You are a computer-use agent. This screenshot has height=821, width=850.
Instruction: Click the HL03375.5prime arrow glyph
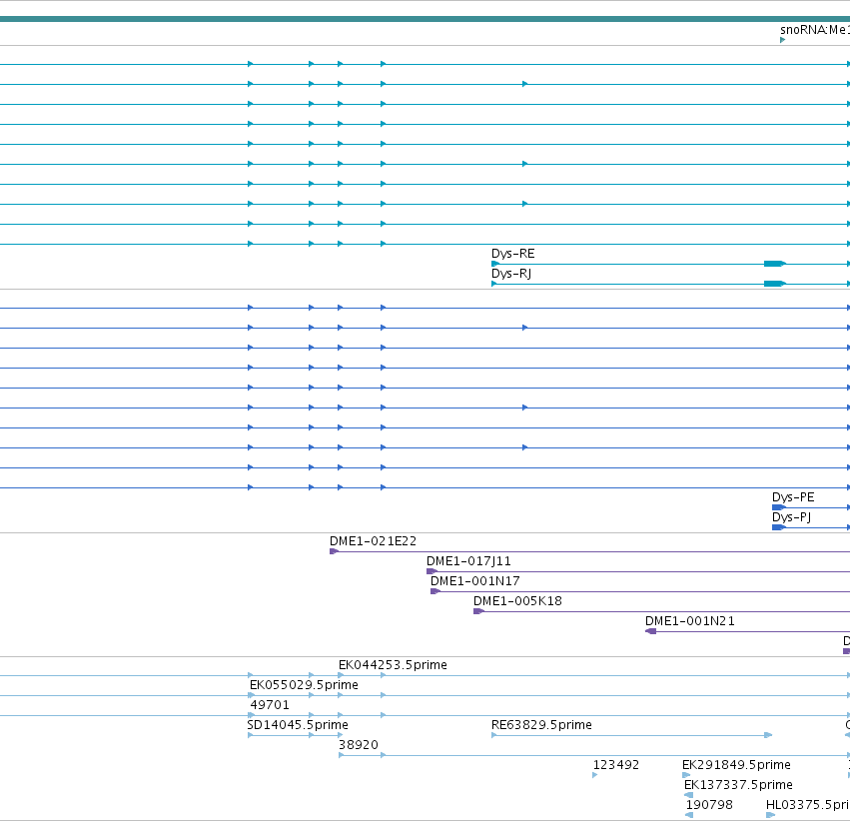pos(770,816)
